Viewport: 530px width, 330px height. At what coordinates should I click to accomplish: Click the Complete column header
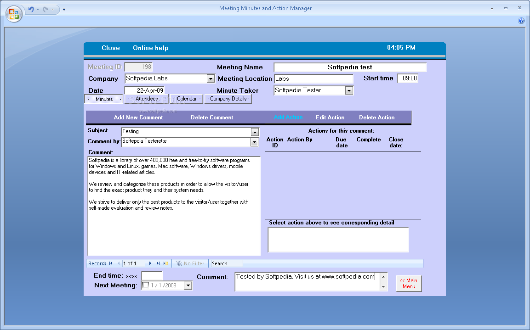click(369, 140)
